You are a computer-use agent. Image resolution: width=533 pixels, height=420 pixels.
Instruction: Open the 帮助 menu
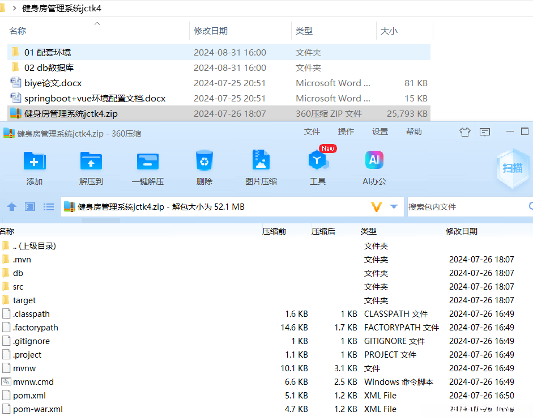point(413,131)
